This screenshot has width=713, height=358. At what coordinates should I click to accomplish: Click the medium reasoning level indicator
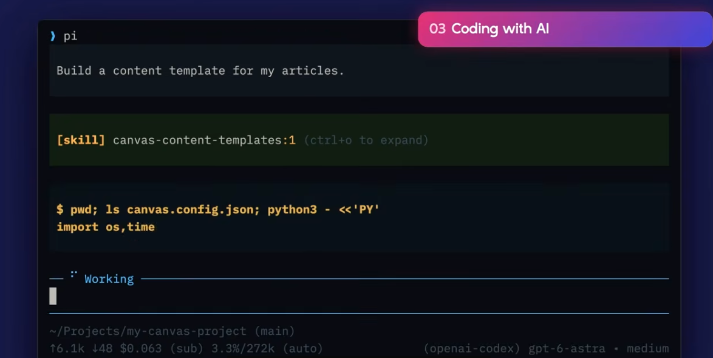(x=647, y=349)
